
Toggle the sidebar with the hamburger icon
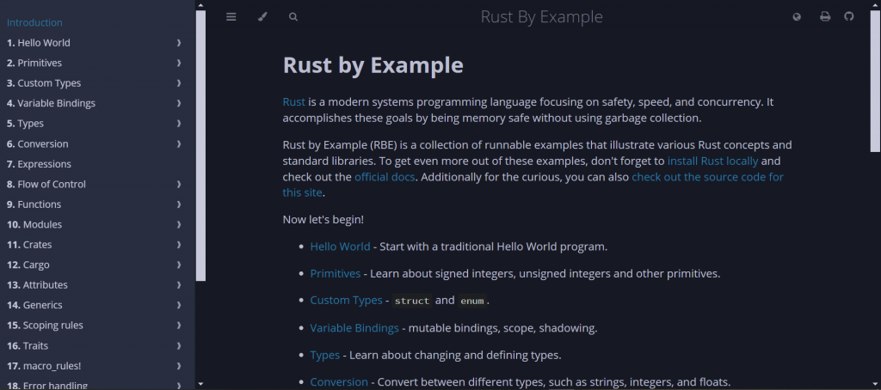(x=231, y=17)
